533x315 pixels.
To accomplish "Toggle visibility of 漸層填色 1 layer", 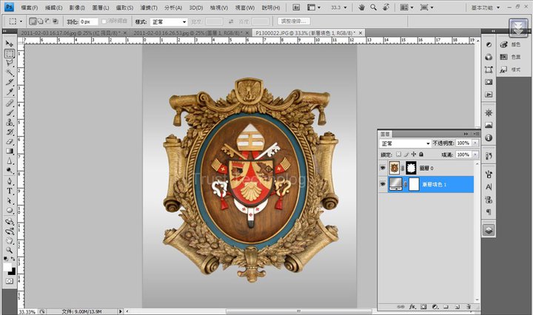I will pos(383,184).
